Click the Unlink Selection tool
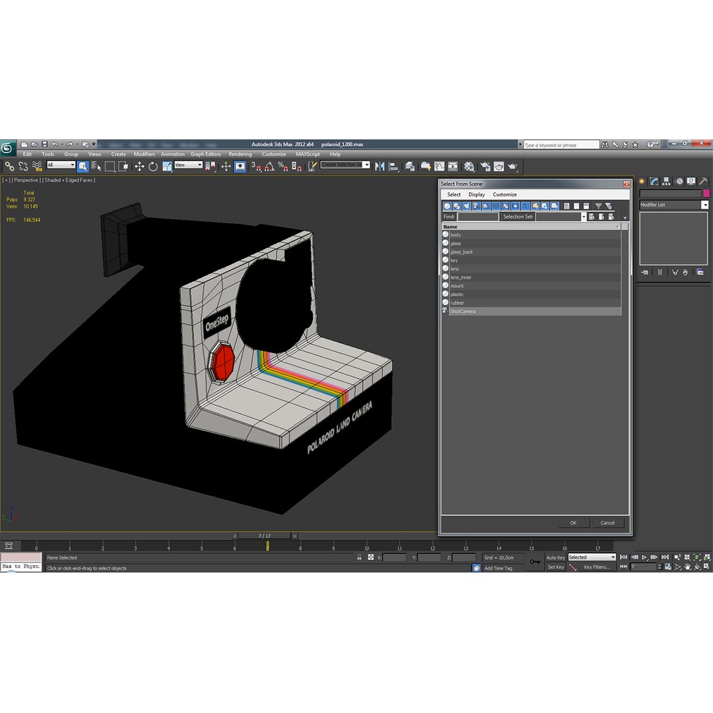The width and height of the screenshot is (713, 713). [23, 166]
